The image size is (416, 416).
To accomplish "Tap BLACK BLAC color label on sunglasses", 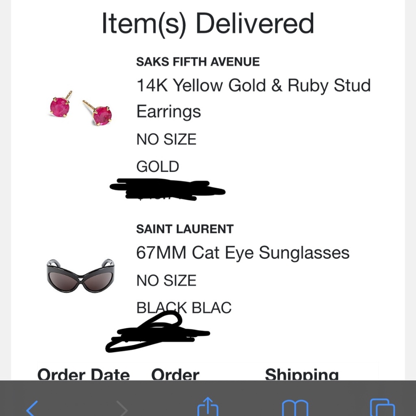I will tap(184, 307).
